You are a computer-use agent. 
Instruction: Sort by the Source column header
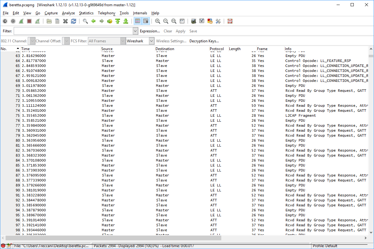(128, 49)
